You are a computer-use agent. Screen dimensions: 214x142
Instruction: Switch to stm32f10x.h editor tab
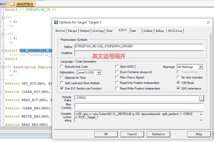tap(25, 4)
